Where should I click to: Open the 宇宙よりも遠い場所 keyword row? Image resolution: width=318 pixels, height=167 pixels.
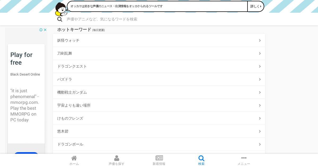click(159, 105)
